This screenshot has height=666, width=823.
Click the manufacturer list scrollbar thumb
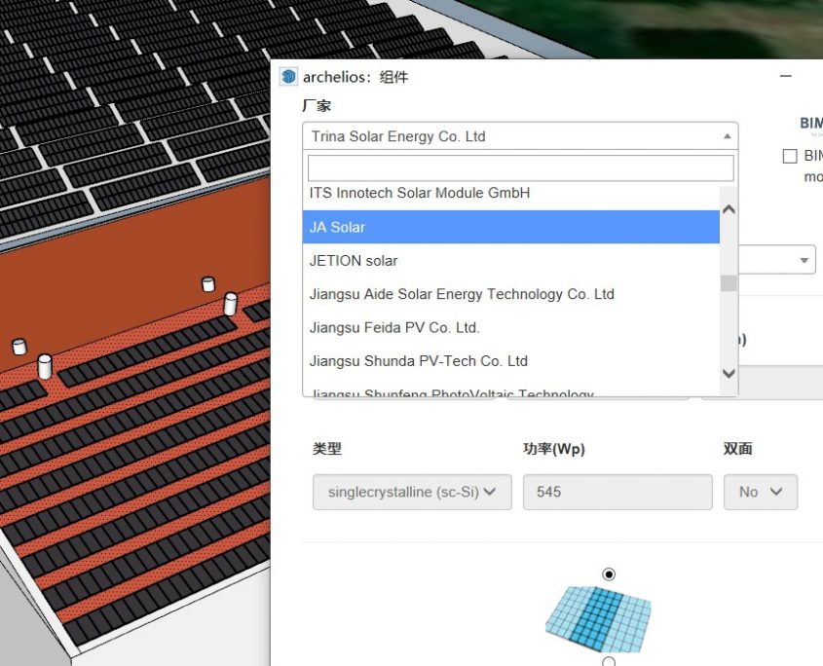[729, 283]
